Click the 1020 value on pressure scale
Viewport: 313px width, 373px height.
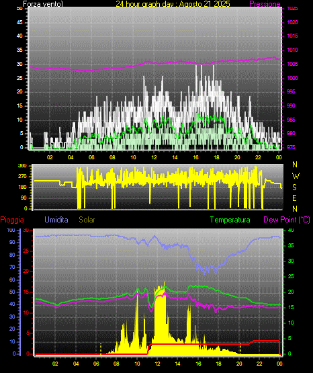coord(292,22)
